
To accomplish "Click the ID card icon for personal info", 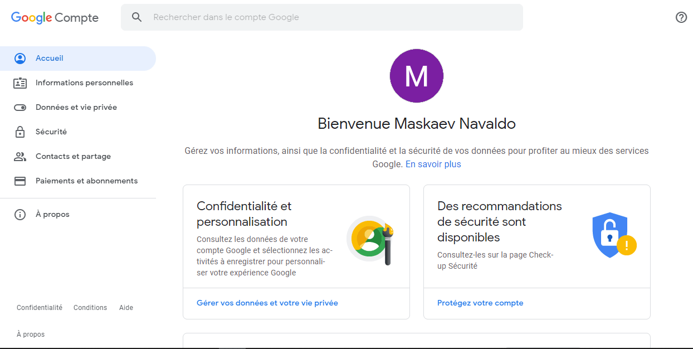I will [x=20, y=83].
